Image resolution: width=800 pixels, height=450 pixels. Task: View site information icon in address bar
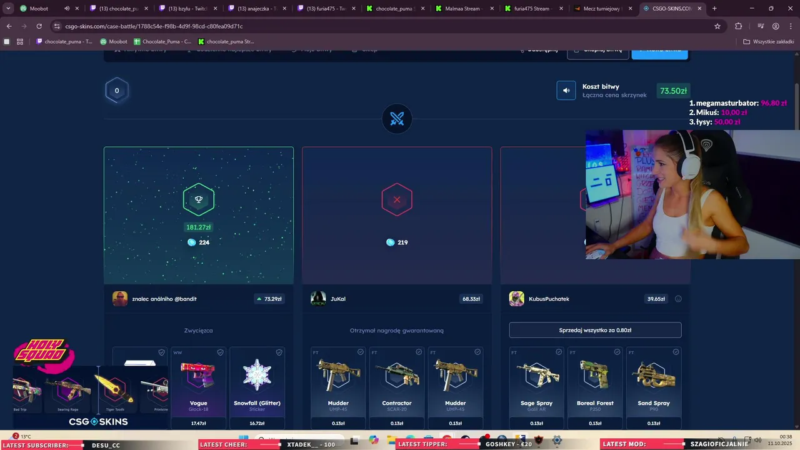point(57,26)
